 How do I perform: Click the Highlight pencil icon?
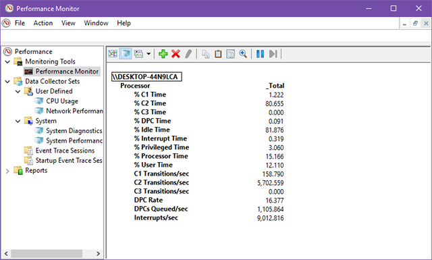188,54
